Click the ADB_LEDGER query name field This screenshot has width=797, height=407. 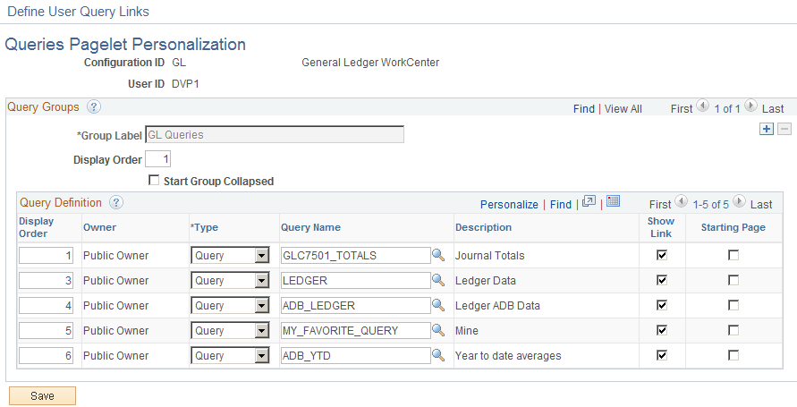point(356,305)
